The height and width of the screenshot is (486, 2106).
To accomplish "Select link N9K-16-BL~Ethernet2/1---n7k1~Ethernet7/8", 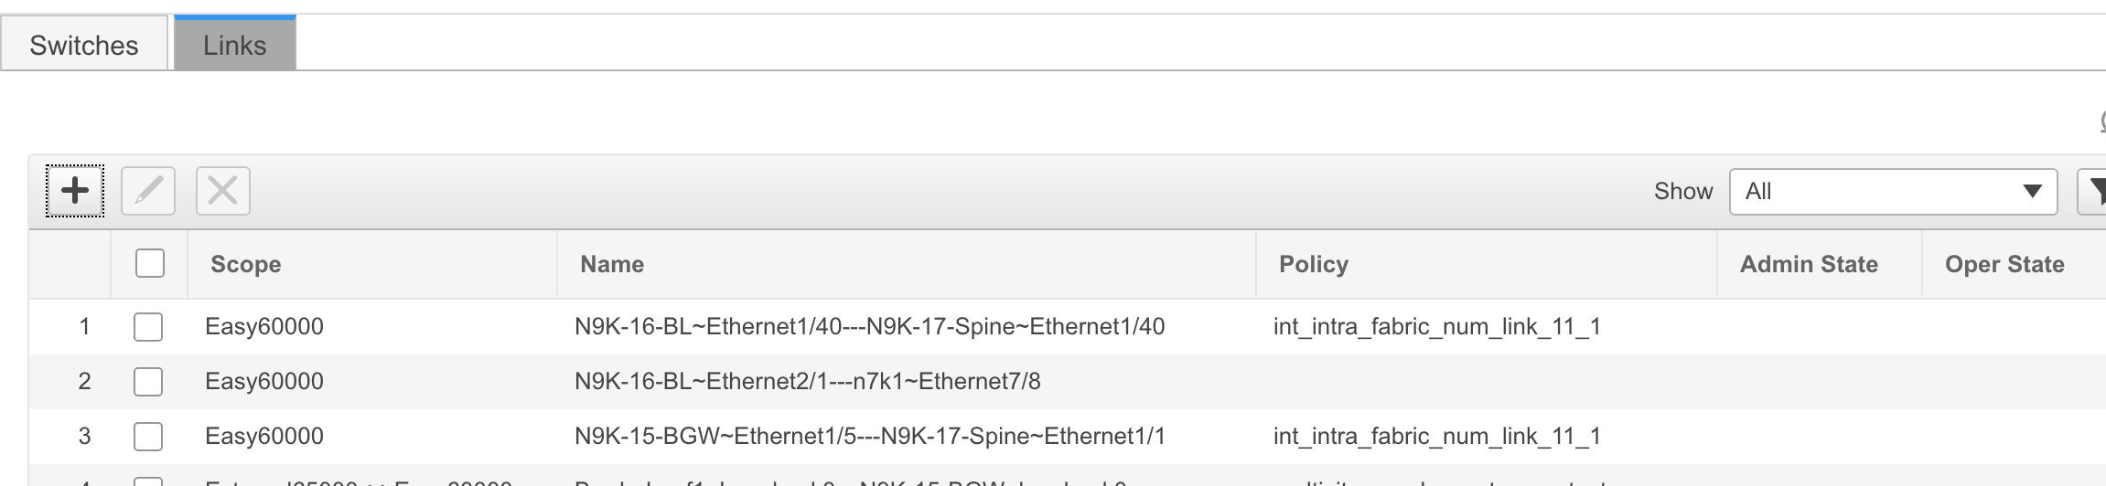I will coord(808,381).
